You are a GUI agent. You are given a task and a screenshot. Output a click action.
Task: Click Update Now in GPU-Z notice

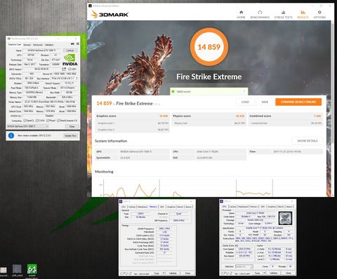70,135
